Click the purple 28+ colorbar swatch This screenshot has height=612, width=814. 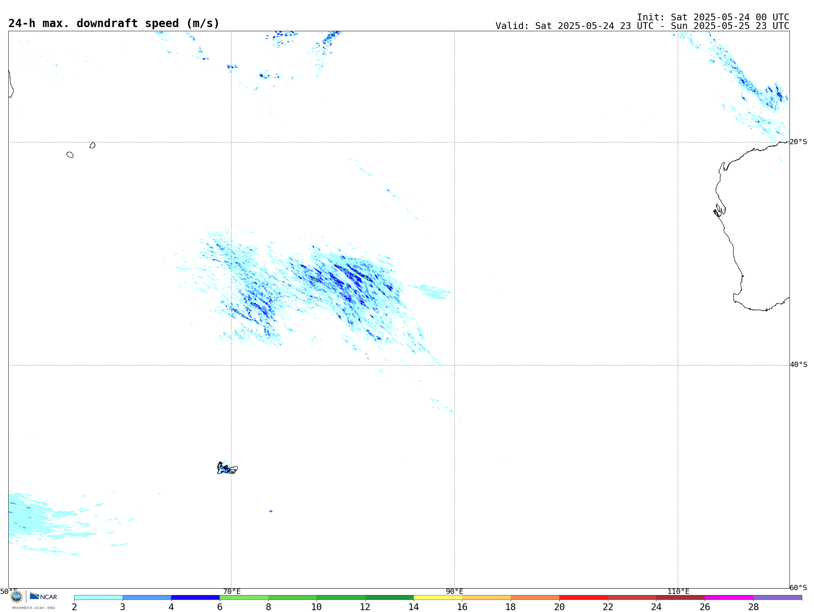point(777,598)
